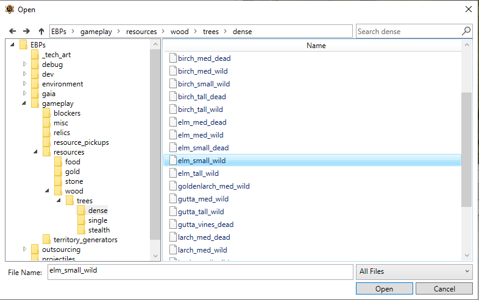Expand the gaia folder
The height and width of the screenshot is (300, 479).
point(25,93)
